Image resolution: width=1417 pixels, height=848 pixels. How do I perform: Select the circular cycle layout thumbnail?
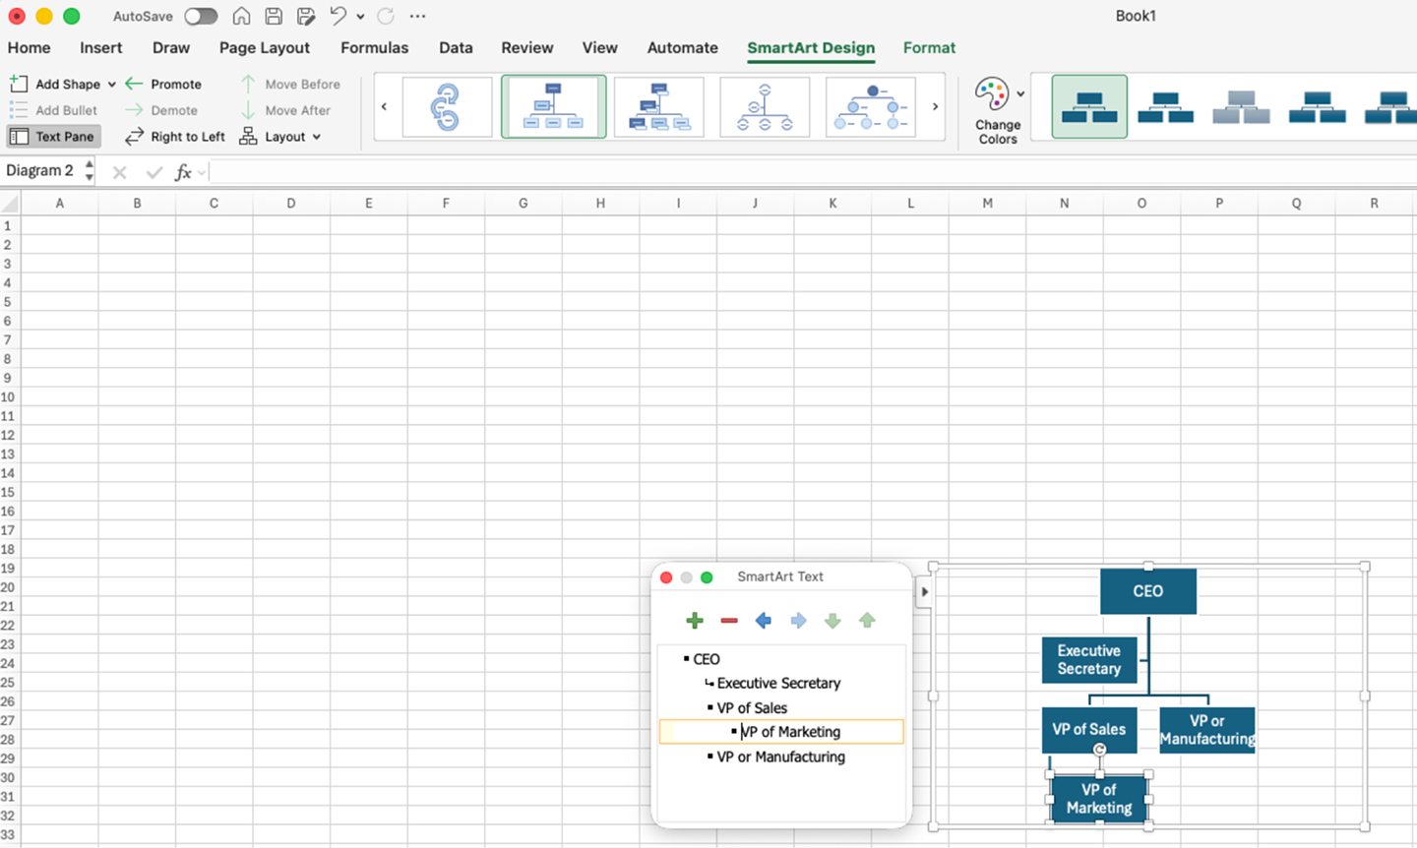[x=447, y=106]
